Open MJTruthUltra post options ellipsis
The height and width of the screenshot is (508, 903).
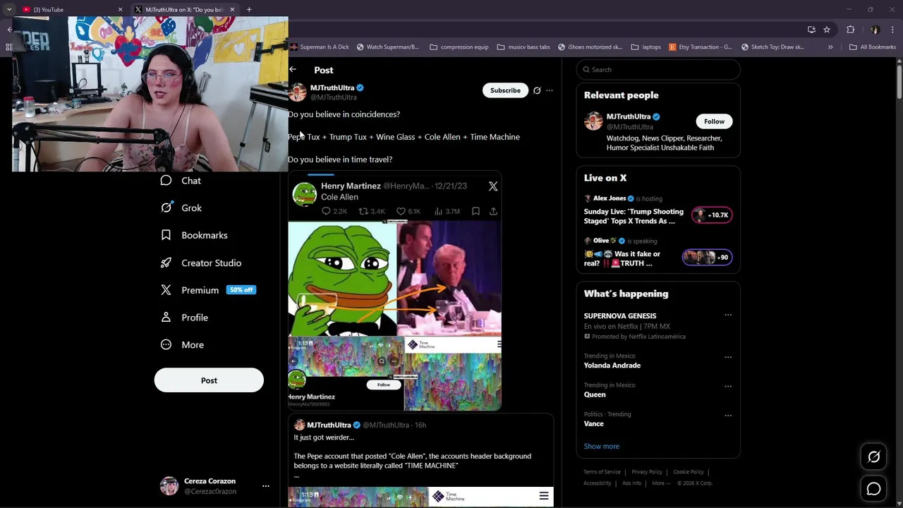pos(550,90)
